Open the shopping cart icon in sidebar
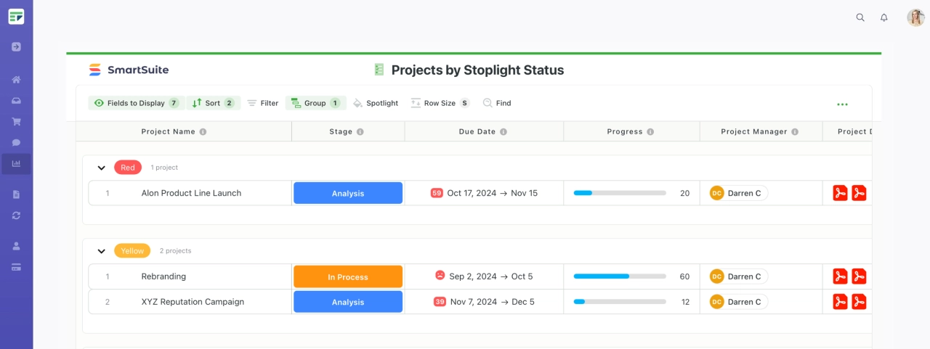 click(x=16, y=122)
